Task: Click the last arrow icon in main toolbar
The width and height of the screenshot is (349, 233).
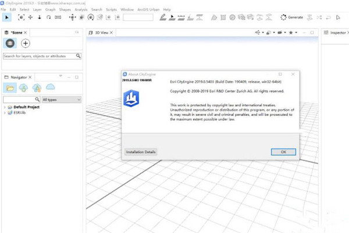Action: 338,17
